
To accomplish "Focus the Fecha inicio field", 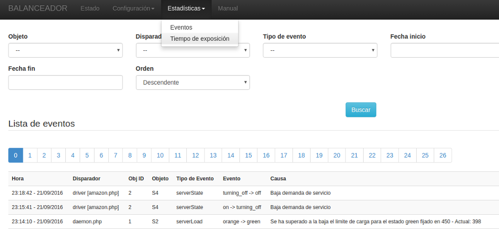I will [444, 50].
